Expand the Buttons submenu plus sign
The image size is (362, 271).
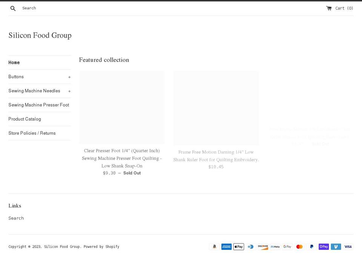[x=69, y=77]
